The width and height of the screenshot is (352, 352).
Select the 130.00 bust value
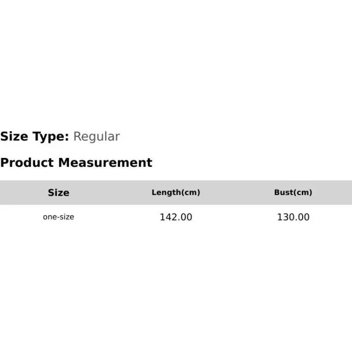pos(293,217)
